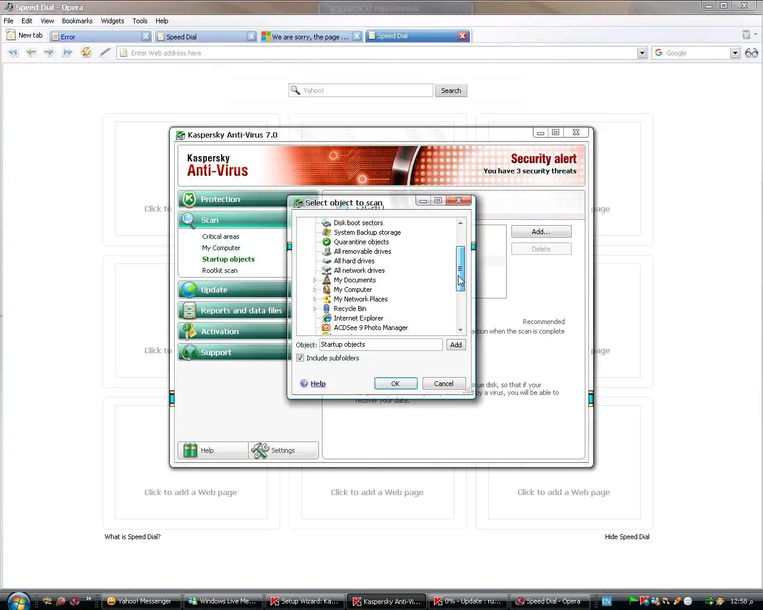Screen dimensions: 763x610
Task: Click the All removable drives icon
Action: (x=326, y=251)
